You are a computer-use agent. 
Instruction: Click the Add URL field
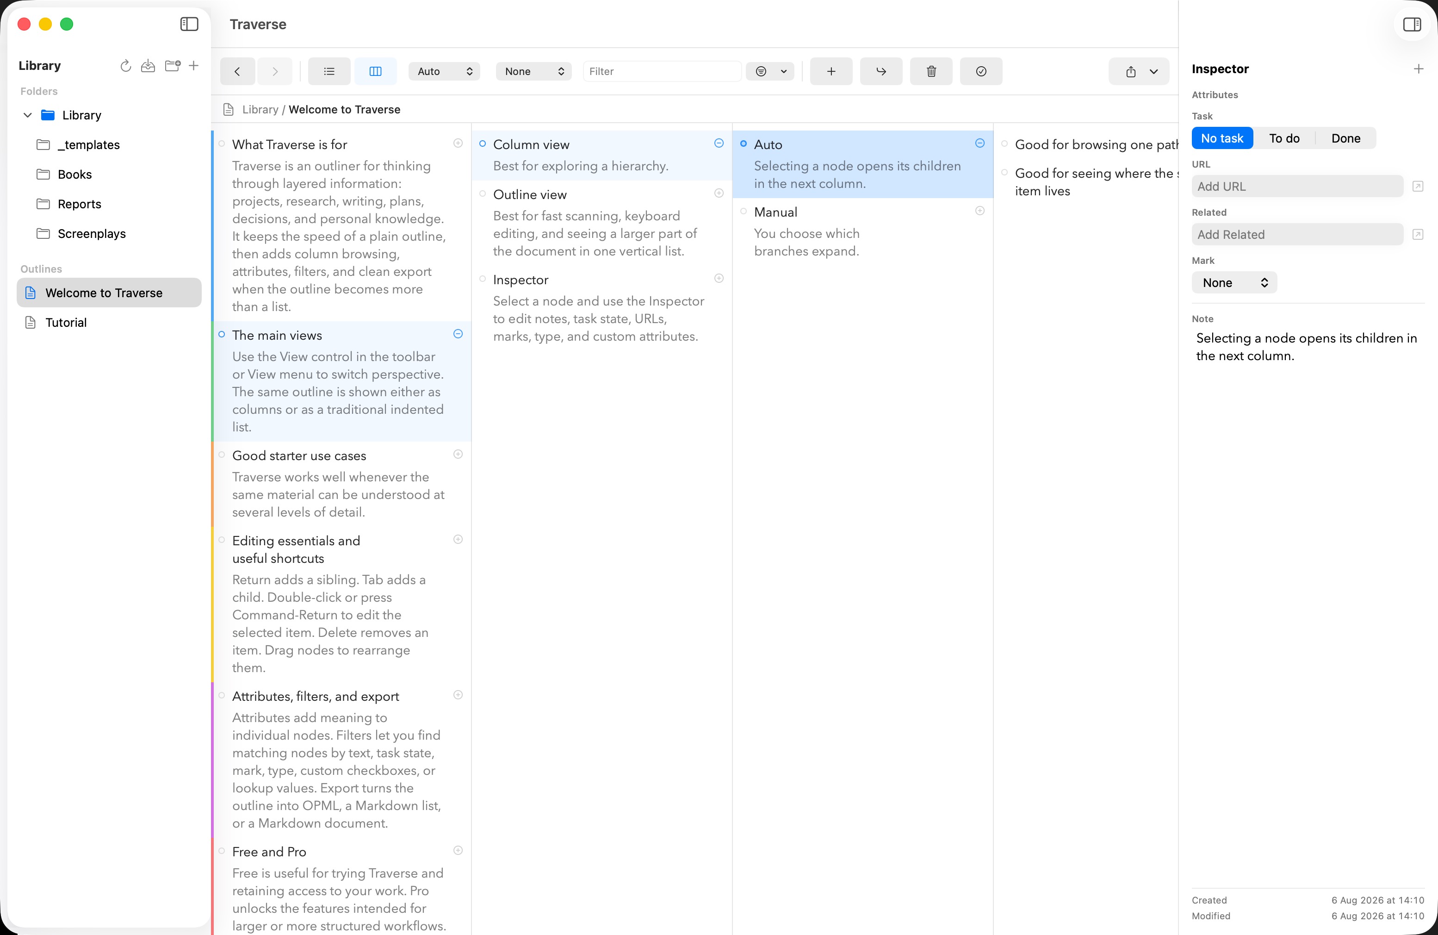pyautogui.click(x=1297, y=186)
